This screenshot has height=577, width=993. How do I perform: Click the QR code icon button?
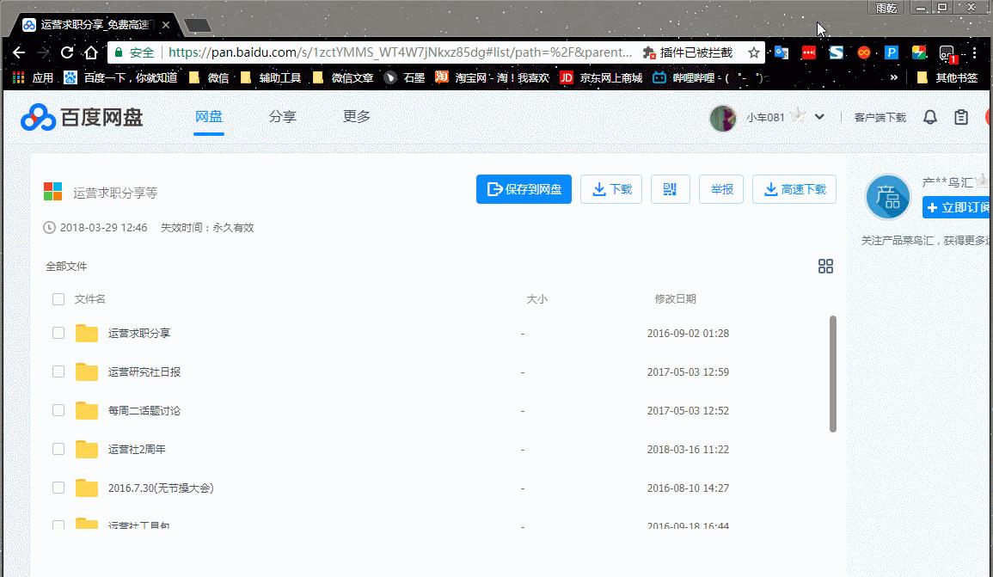(670, 189)
